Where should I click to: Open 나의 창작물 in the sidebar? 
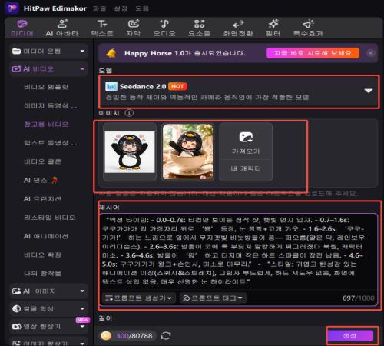point(42,274)
